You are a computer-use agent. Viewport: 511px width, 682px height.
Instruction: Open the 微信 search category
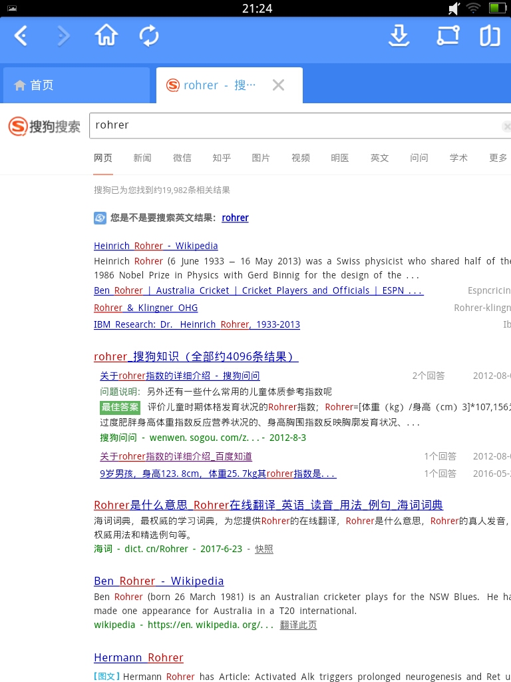click(182, 158)
